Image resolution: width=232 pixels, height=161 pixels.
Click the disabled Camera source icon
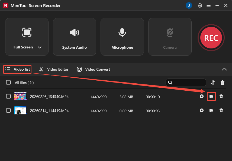[170, 32]
